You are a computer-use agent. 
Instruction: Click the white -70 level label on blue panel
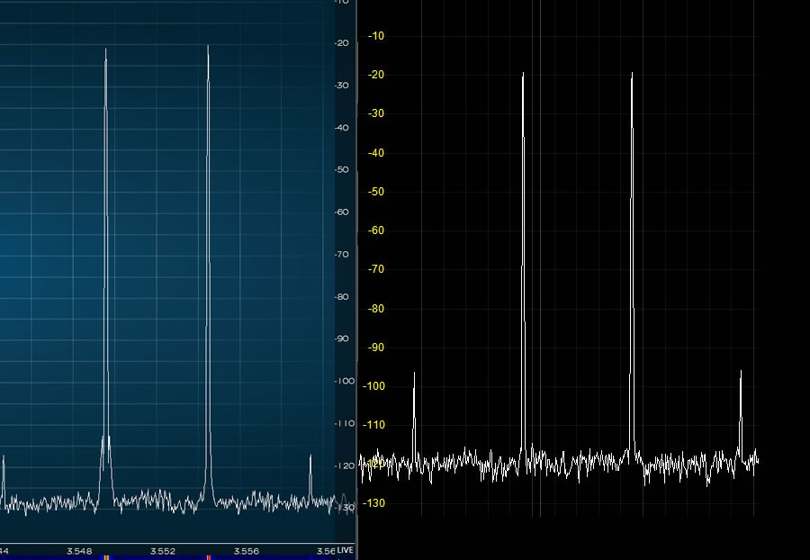[342, 255]
